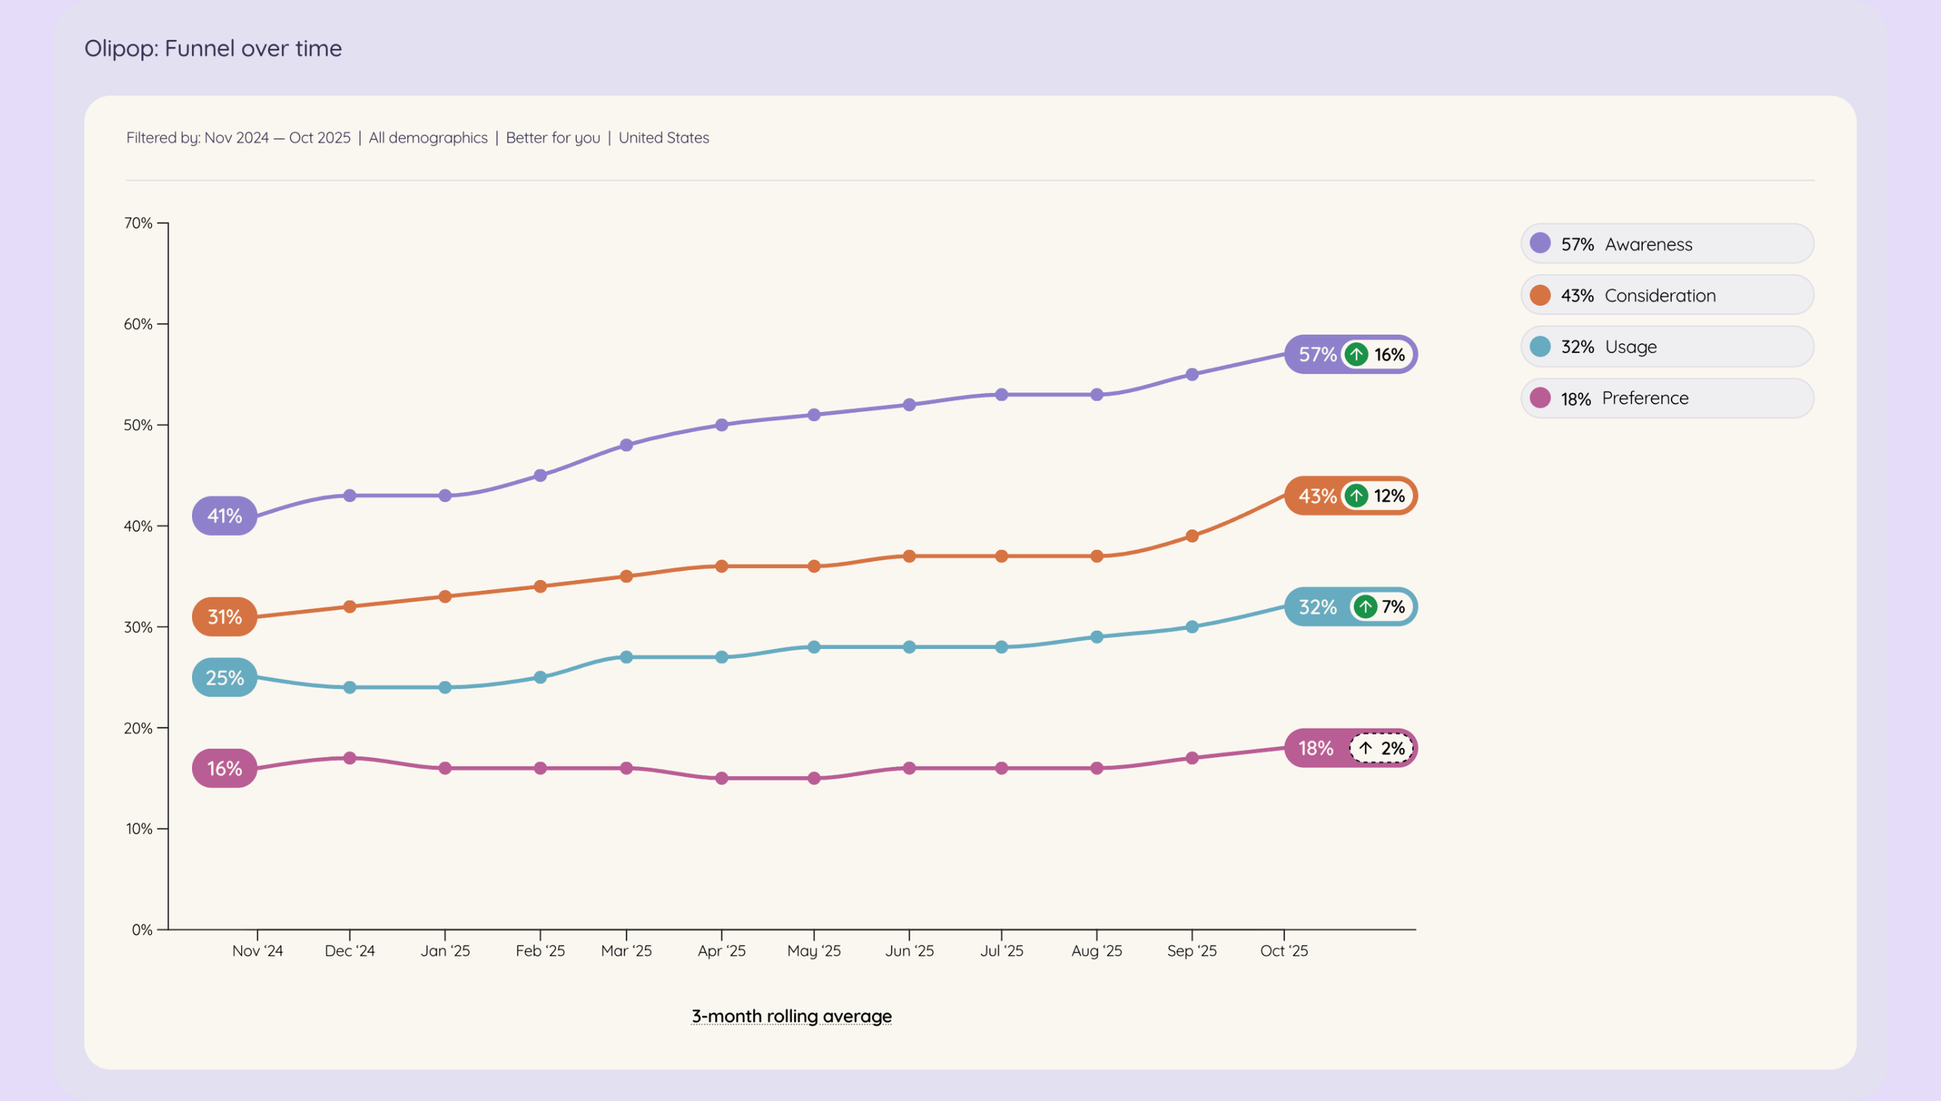The height and width of the screenshot is (1101, 1941).
Task: Click the blue Usage legend dot
Action: pyautogui.click(x=1540, y=346)
